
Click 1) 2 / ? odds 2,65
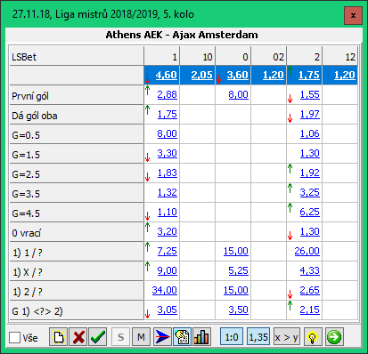tap(310, 290)
